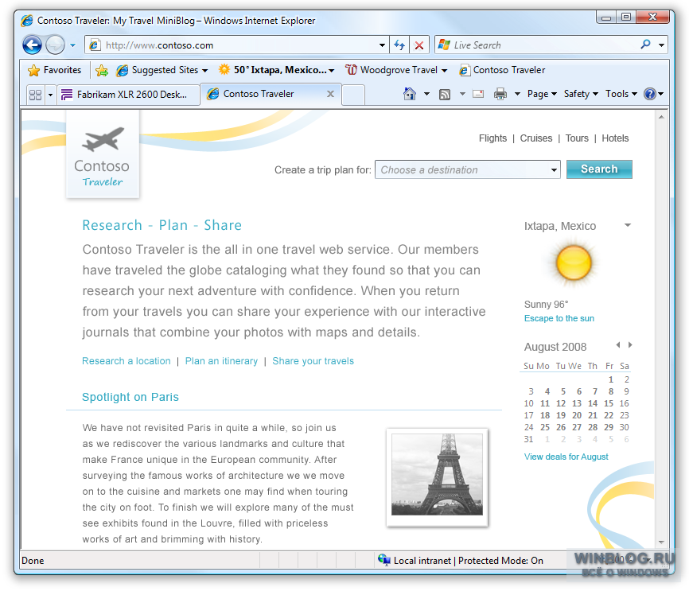Click the Refresh page icon

pos(399,45)
